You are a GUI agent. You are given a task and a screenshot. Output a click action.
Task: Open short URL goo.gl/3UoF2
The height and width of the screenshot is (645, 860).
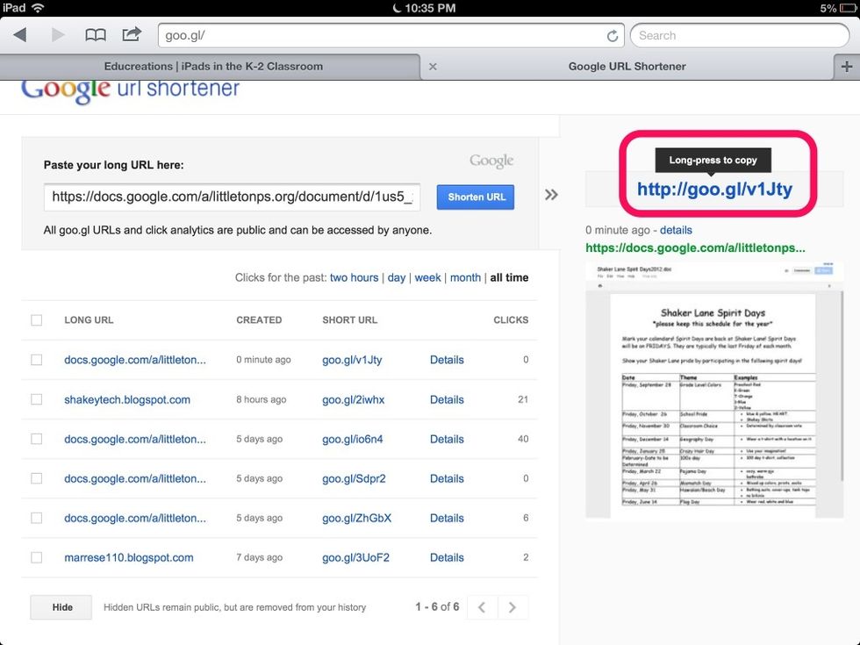click(x=356, y=558)
